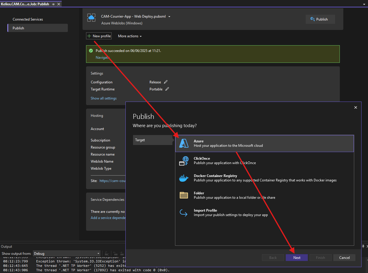368x273 pixels.
Task: Select the Folder target icon
Action: (x=184, y=195)
